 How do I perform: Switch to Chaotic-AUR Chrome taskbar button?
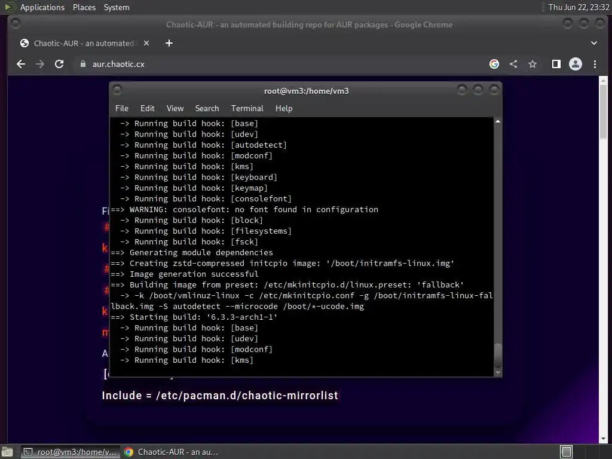[x=170, y=452]
